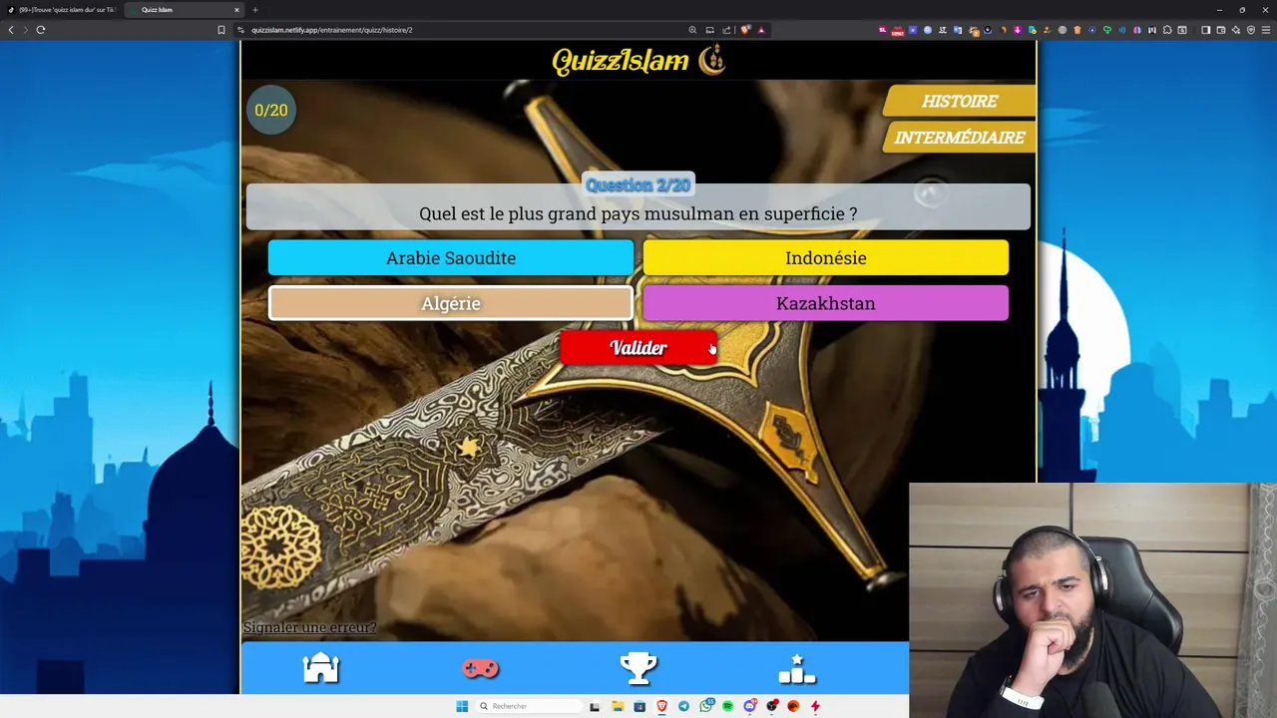Click the INTERMÉDIAIRE difficulty badge
The height and width of the screenshot is (718, 1277).
click(x=960, y=137)
